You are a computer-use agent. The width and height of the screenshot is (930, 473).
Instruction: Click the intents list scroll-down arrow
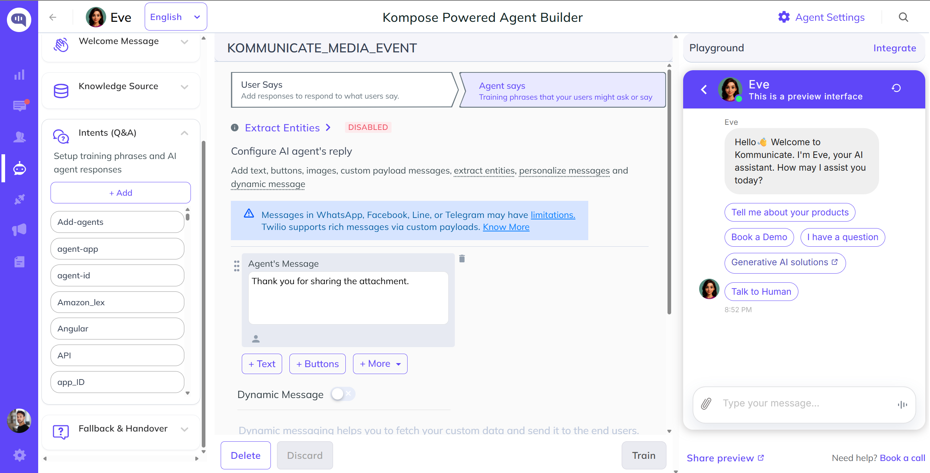click(x=188, y=393)
